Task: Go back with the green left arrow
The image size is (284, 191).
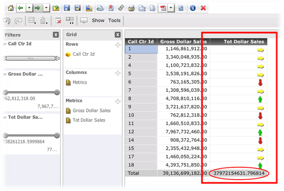Action: click(20, 8)
